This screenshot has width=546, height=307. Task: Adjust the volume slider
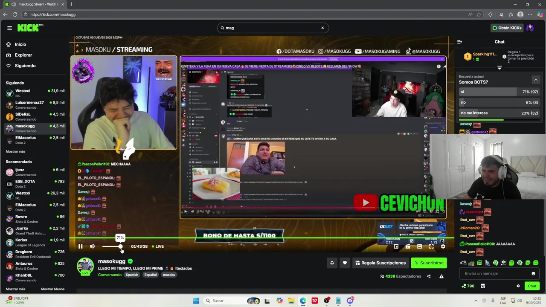click(112, 246)
